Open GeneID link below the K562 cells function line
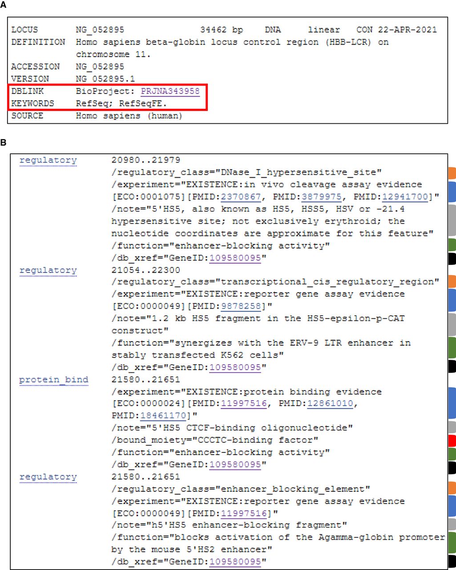Image resolution: width=456 pixels, height=570 pixels. coord(235,367)
